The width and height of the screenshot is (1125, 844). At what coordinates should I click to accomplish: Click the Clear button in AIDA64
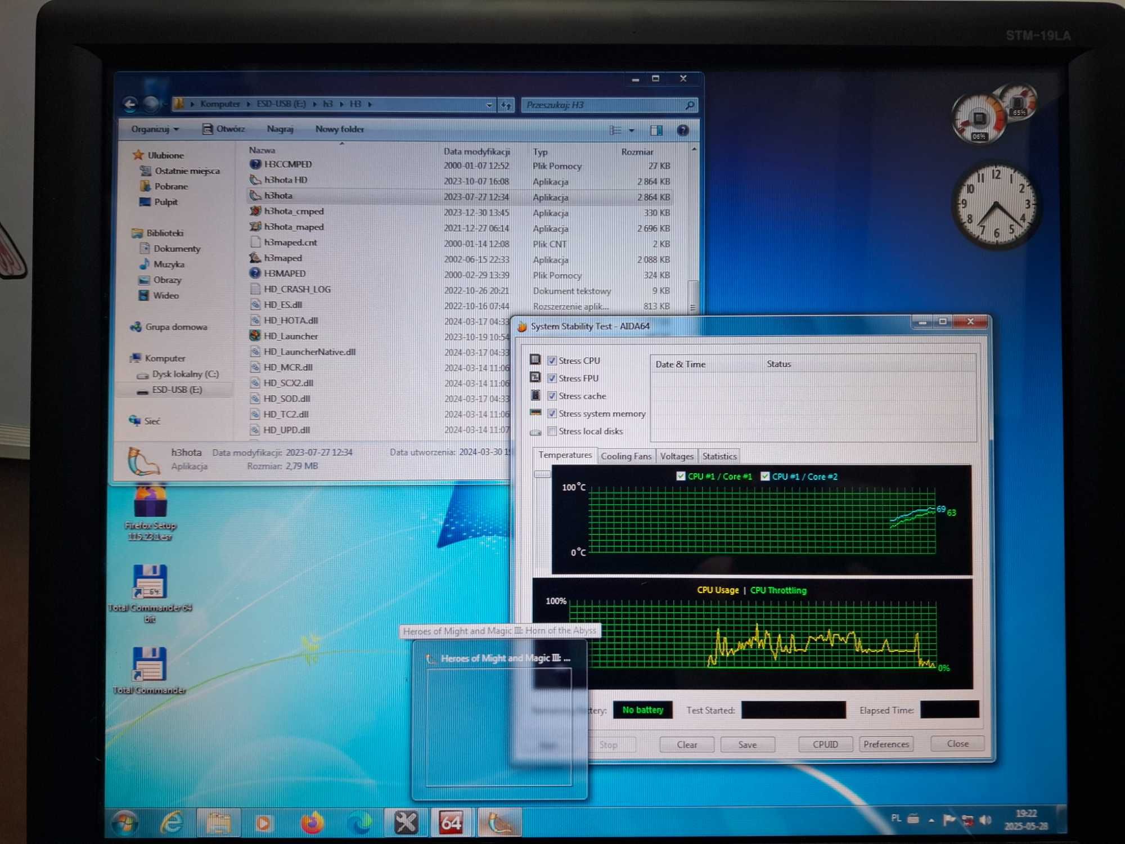tap(687, 744)
